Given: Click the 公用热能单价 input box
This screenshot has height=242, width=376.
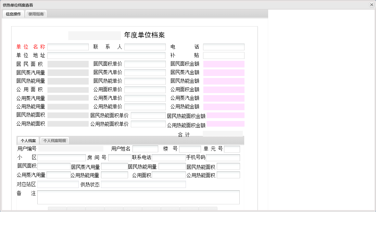Looking at the screenshot, I should (x=145, y=106).
